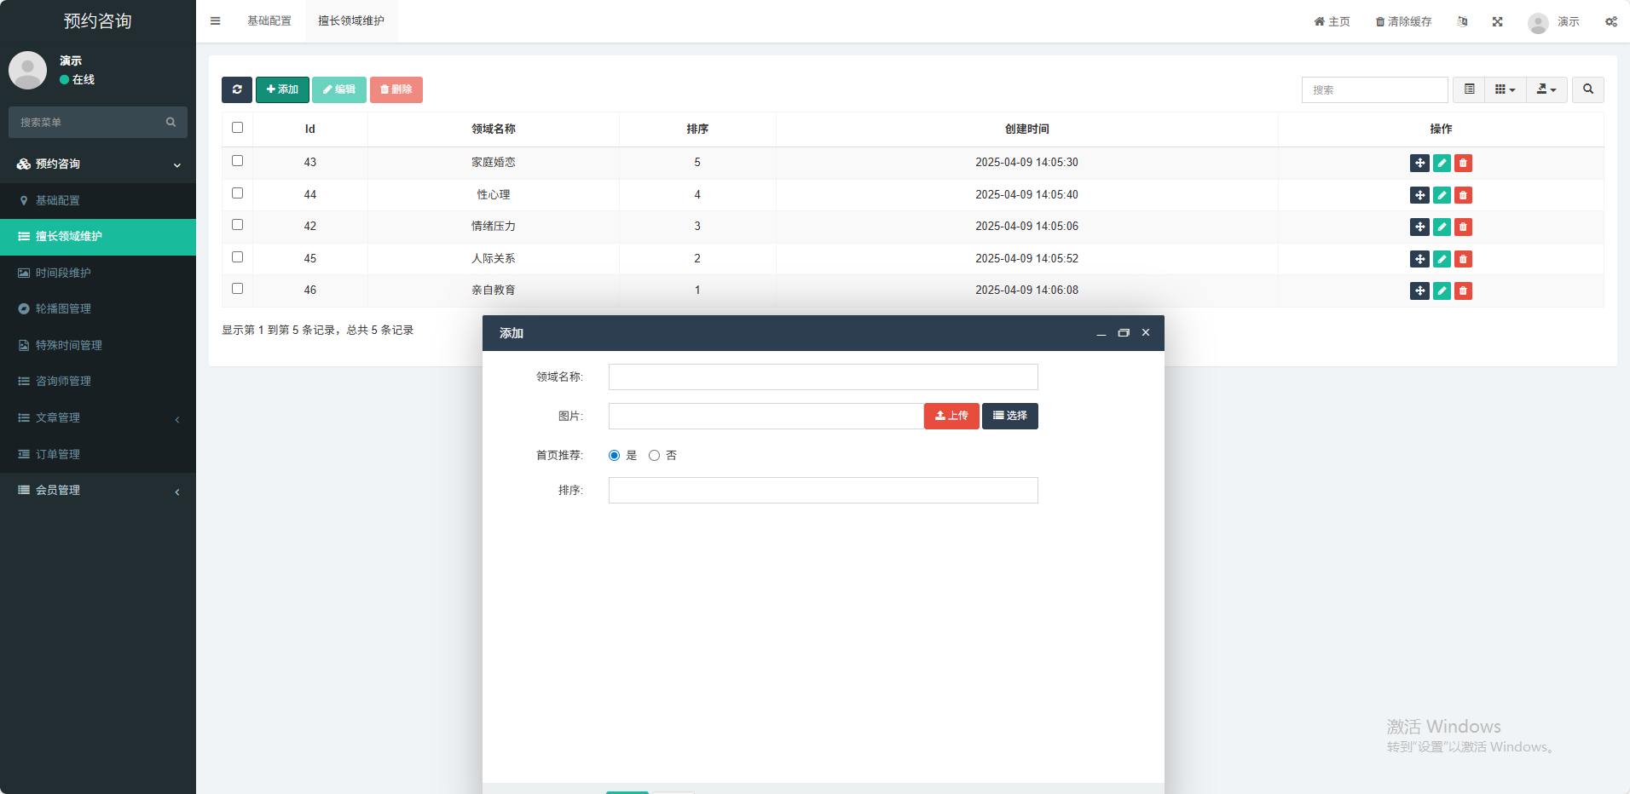Screen dimensions: 1630x794
Task: Click the fullscreen toggle icon in header
Action: pyautogui.click(x=1497, y=21)
